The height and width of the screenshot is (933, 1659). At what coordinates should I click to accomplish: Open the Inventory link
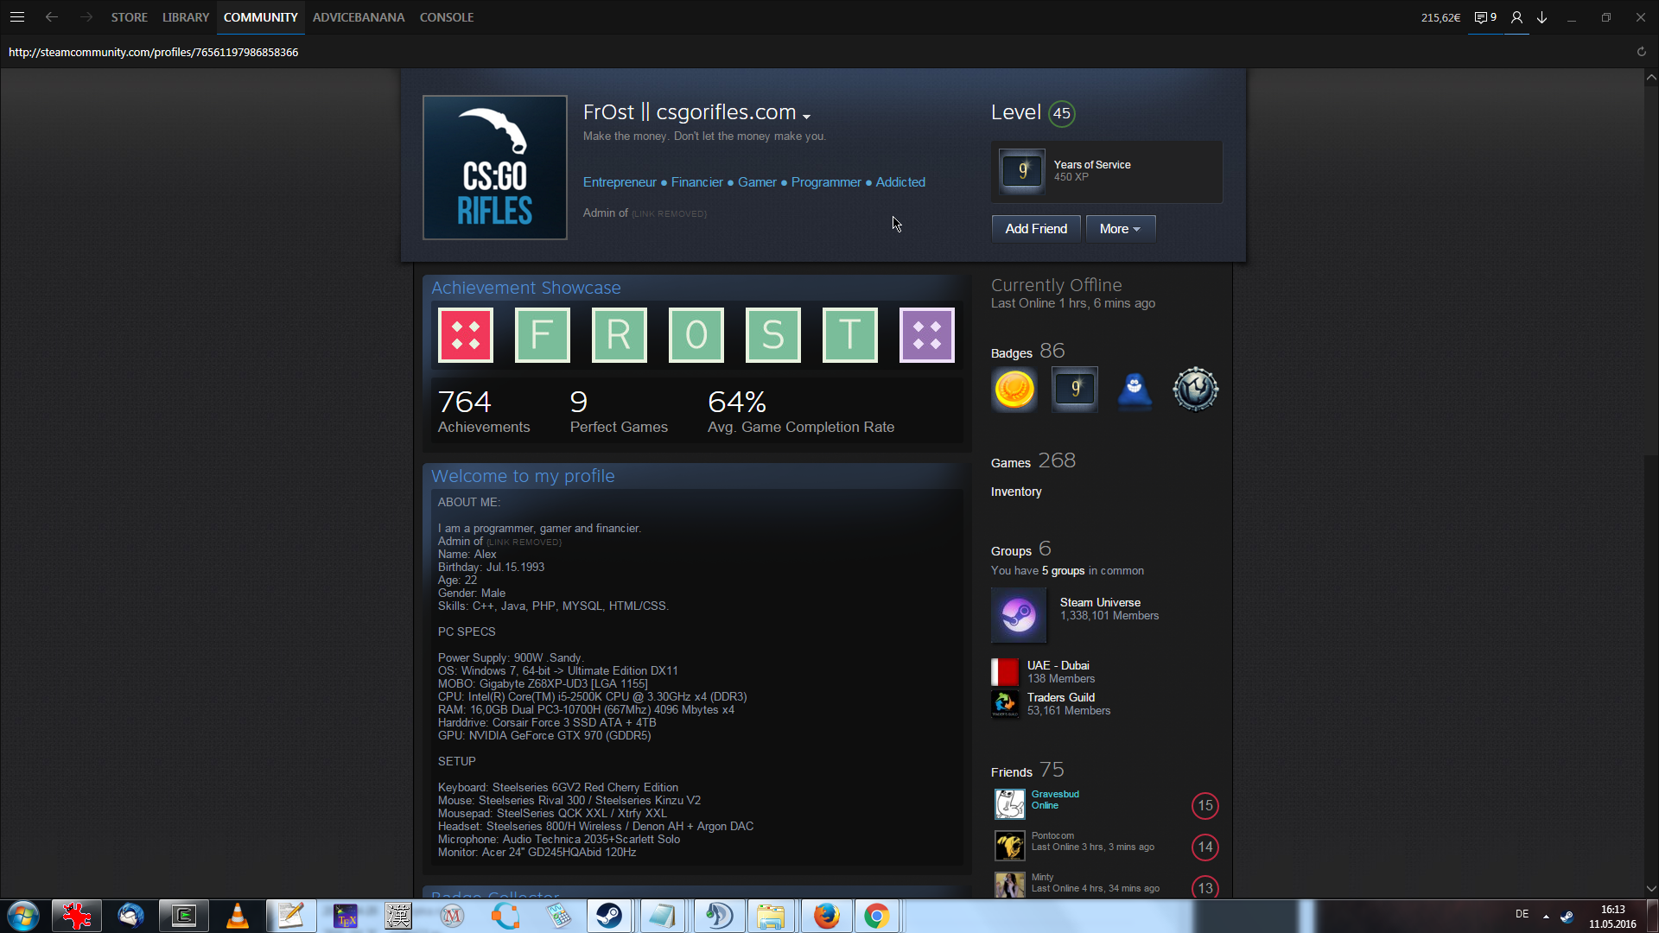pos(1015,492)
